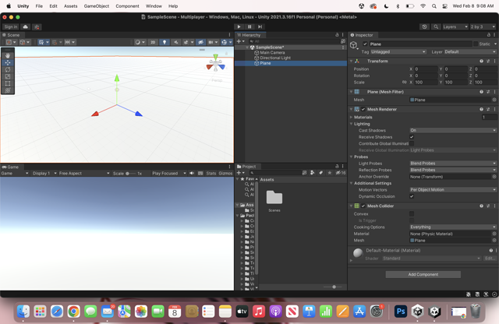Adjust the Project icon size slider
The image size is (499, 324).
pos(333,287)
